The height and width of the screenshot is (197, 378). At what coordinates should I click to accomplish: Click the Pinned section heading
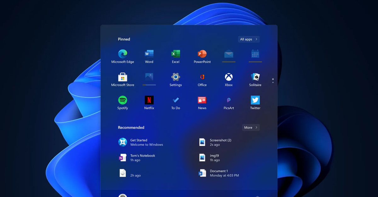124,39
